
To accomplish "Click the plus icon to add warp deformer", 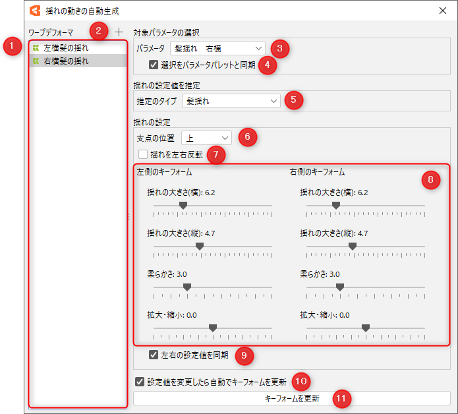I will (119, 32).
